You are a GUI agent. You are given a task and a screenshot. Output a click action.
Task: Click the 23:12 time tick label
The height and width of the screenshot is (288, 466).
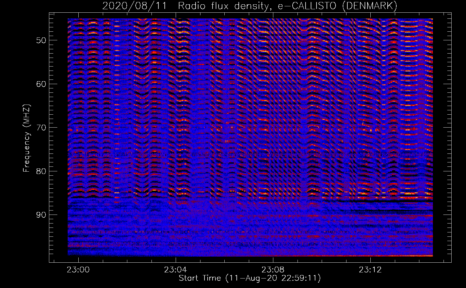[370, 270]
